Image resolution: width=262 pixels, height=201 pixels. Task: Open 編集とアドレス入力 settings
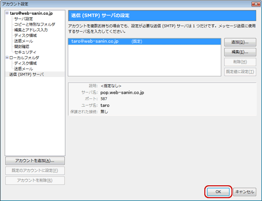point(31,30)
